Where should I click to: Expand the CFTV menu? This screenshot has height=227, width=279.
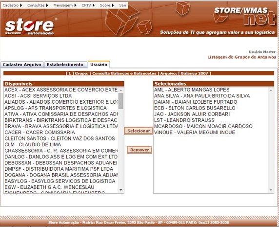88,5
